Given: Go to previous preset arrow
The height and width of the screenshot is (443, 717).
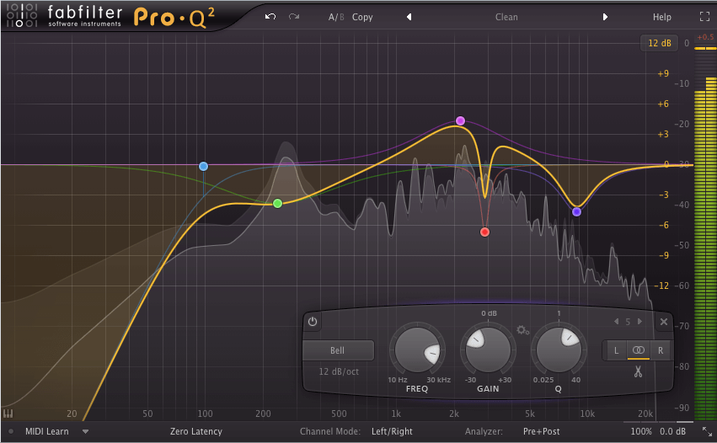Looking at the screenshot, I should 409,17.
